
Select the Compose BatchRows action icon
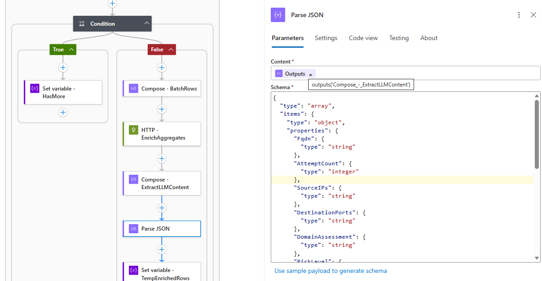[133, 89]
